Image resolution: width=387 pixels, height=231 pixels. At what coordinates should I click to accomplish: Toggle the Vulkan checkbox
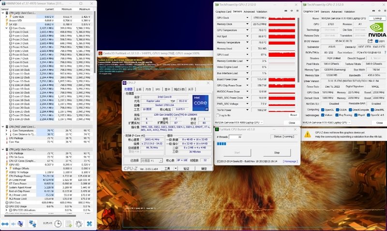(x=323, y=115)
